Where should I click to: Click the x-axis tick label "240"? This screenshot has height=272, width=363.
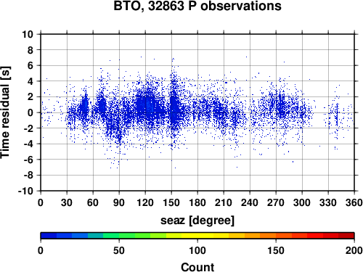[250, 202]
